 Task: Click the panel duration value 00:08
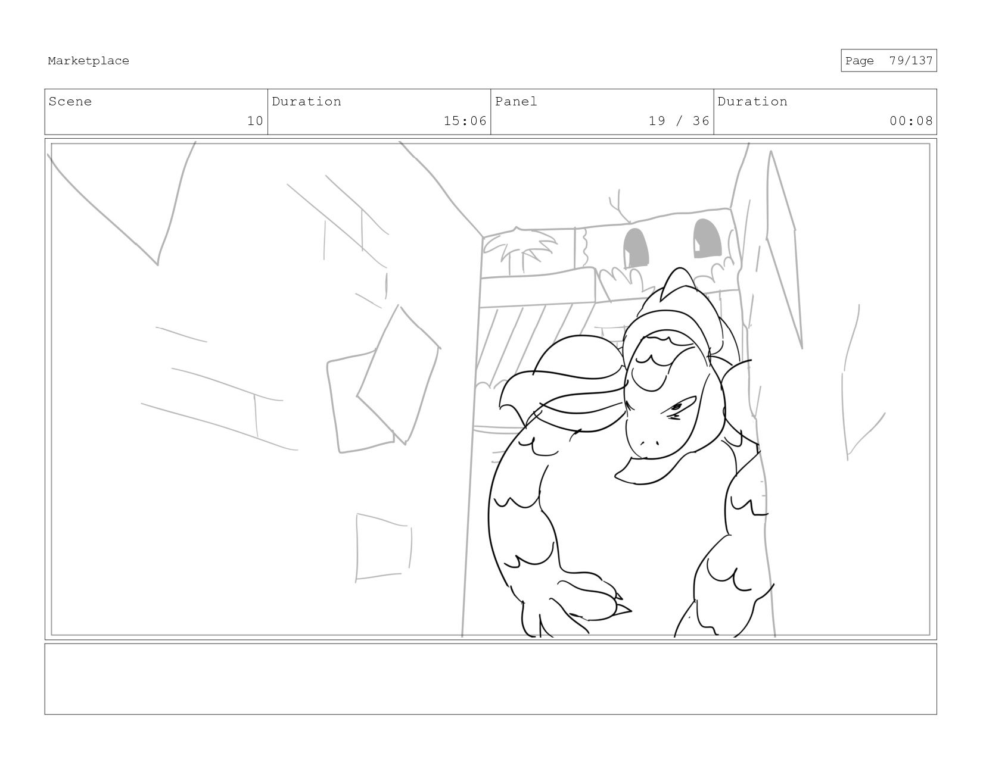(x=911, y=121)
